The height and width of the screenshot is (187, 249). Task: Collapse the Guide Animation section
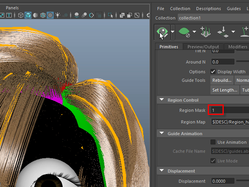[x=161, y=134]
